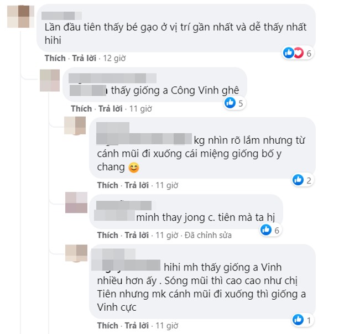Open avatar of the 'Công Vinh ghê' commenter
The image size is (344, 334).
[x=50, y=80]
